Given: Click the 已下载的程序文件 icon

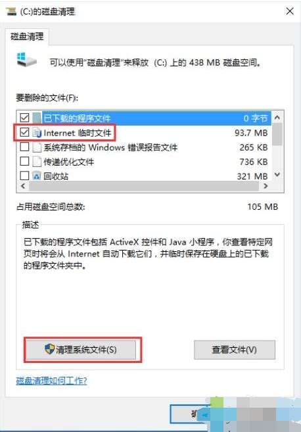Looking at the screenshot, I should point(37,118).
